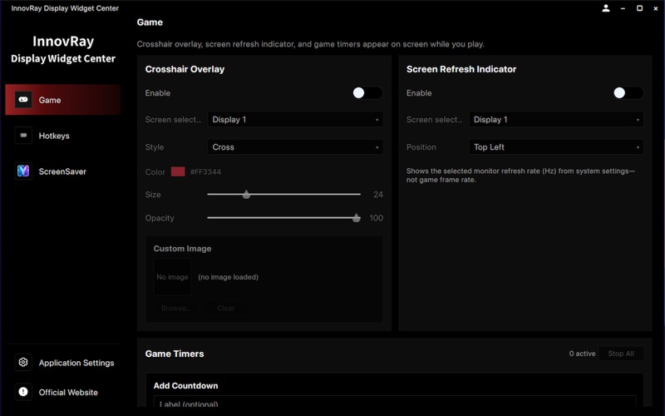The width and height of the screenshot is (665, 416).
Task: Click the Application Settings gear icon
Action: (23, 362)
